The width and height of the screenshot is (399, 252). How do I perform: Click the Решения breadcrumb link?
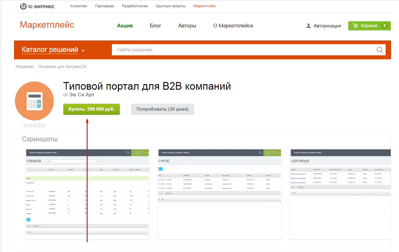[25, 67]
